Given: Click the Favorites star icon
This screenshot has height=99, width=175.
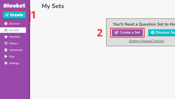Looking at the screenshot, I should click(6, 37).
